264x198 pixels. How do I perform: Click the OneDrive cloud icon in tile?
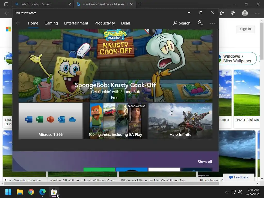72,120
